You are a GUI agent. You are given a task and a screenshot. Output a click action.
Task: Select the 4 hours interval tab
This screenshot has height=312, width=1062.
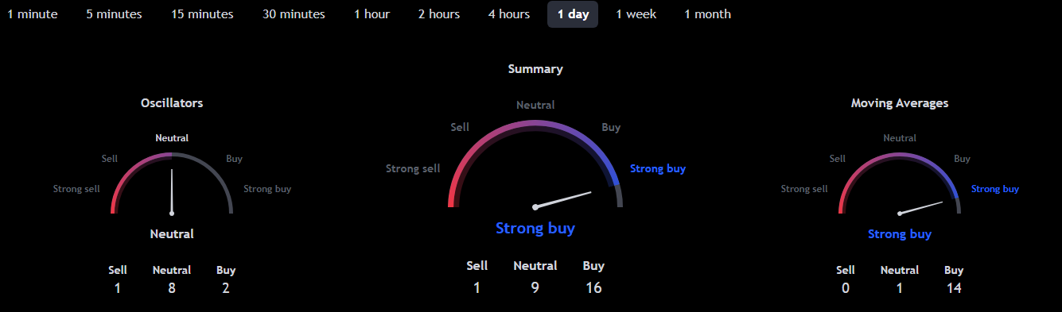click(x=509, y=14)
